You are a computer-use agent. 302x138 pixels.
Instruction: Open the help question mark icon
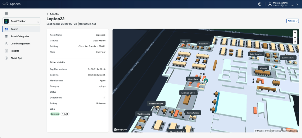coord(259,4)
